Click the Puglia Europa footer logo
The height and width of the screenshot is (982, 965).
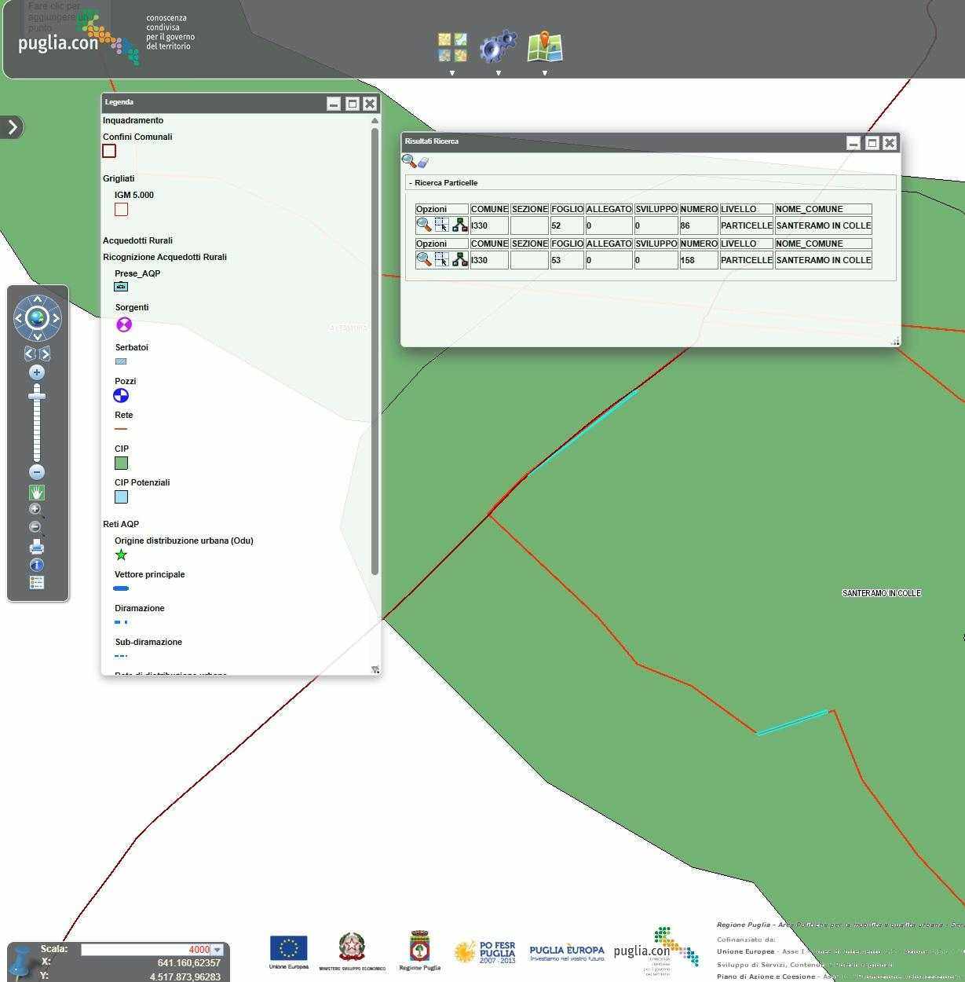pyautogui.click(x=567, y=953)
